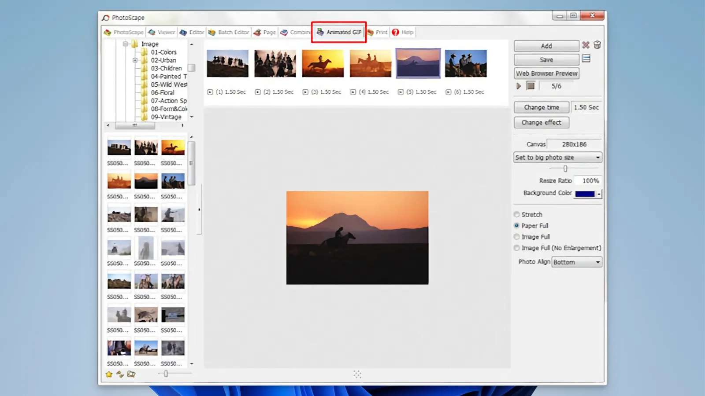Click the play icon to preview the animation
Viewport: 705px width, 396px height.
point(519,86)
